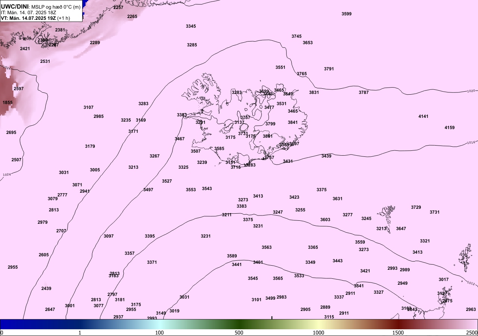The width and height of the screenshot is (478, 336).
Task: Click the height value 4159
Action: click(x=450, y=128)
